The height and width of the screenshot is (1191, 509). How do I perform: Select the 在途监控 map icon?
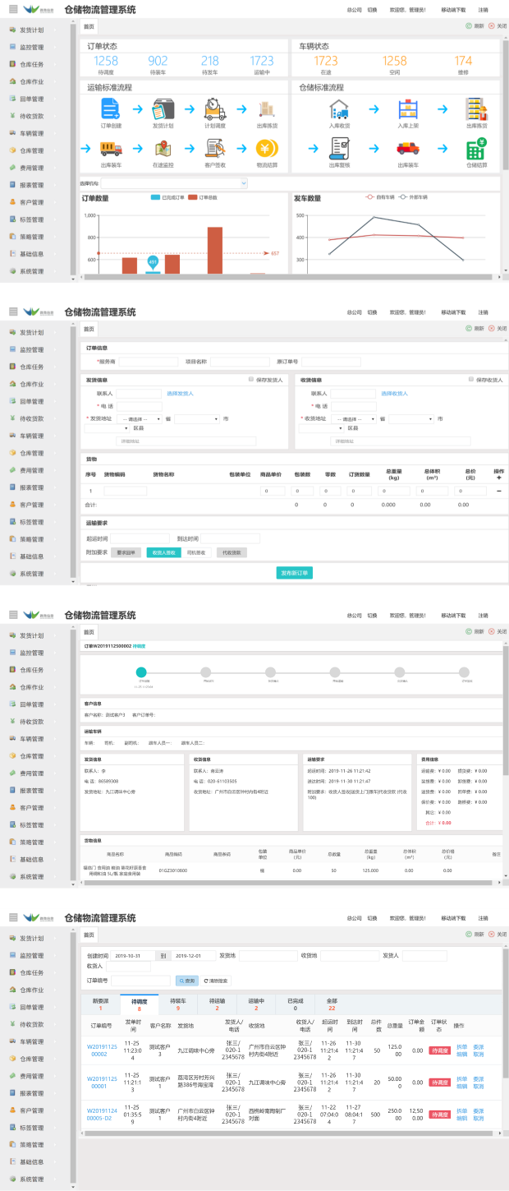coord(163,148)
